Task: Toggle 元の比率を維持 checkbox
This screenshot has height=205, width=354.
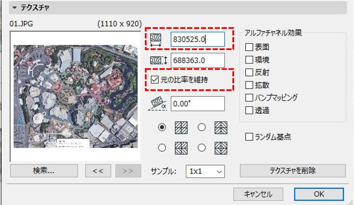Action: pyautogui.click(x=155, y=79)
